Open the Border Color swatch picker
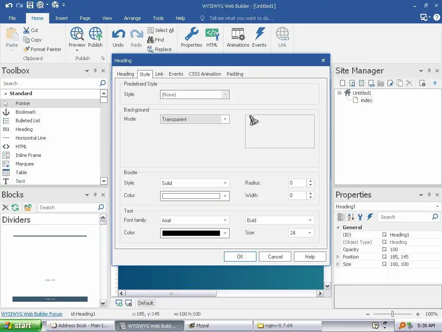The image size is (442, 332). (x=195, y=196)
